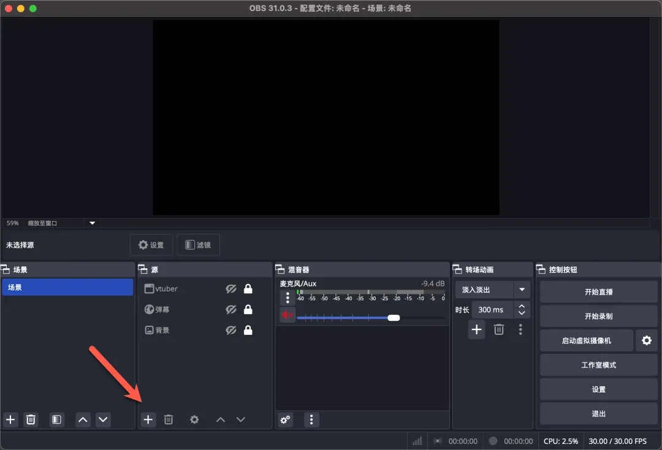Open scene filters icon in Scenes panel
This screenshot has height=450, width=662.
pyautogui.click(x=56, y=419)
